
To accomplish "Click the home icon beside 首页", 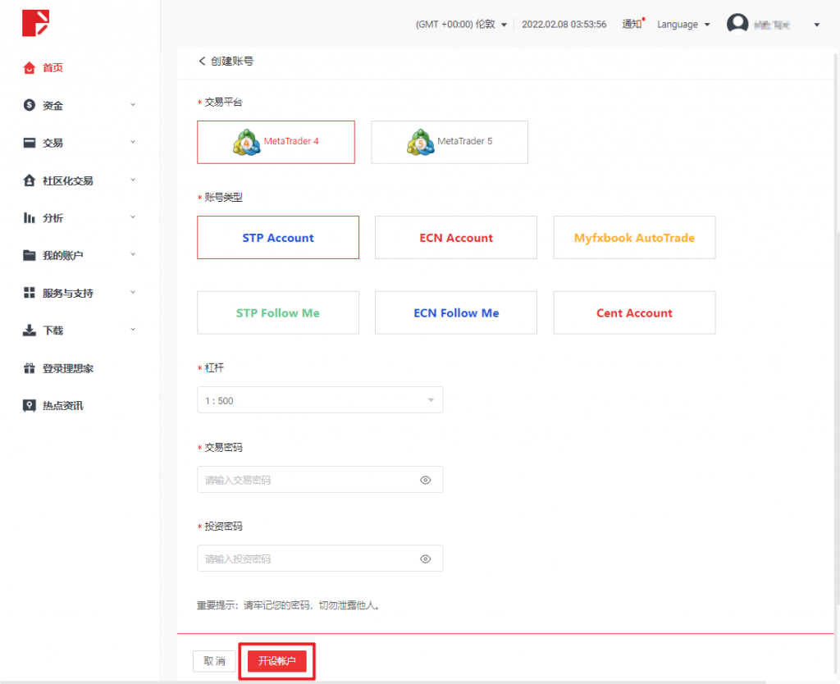I will coord(30,68).
